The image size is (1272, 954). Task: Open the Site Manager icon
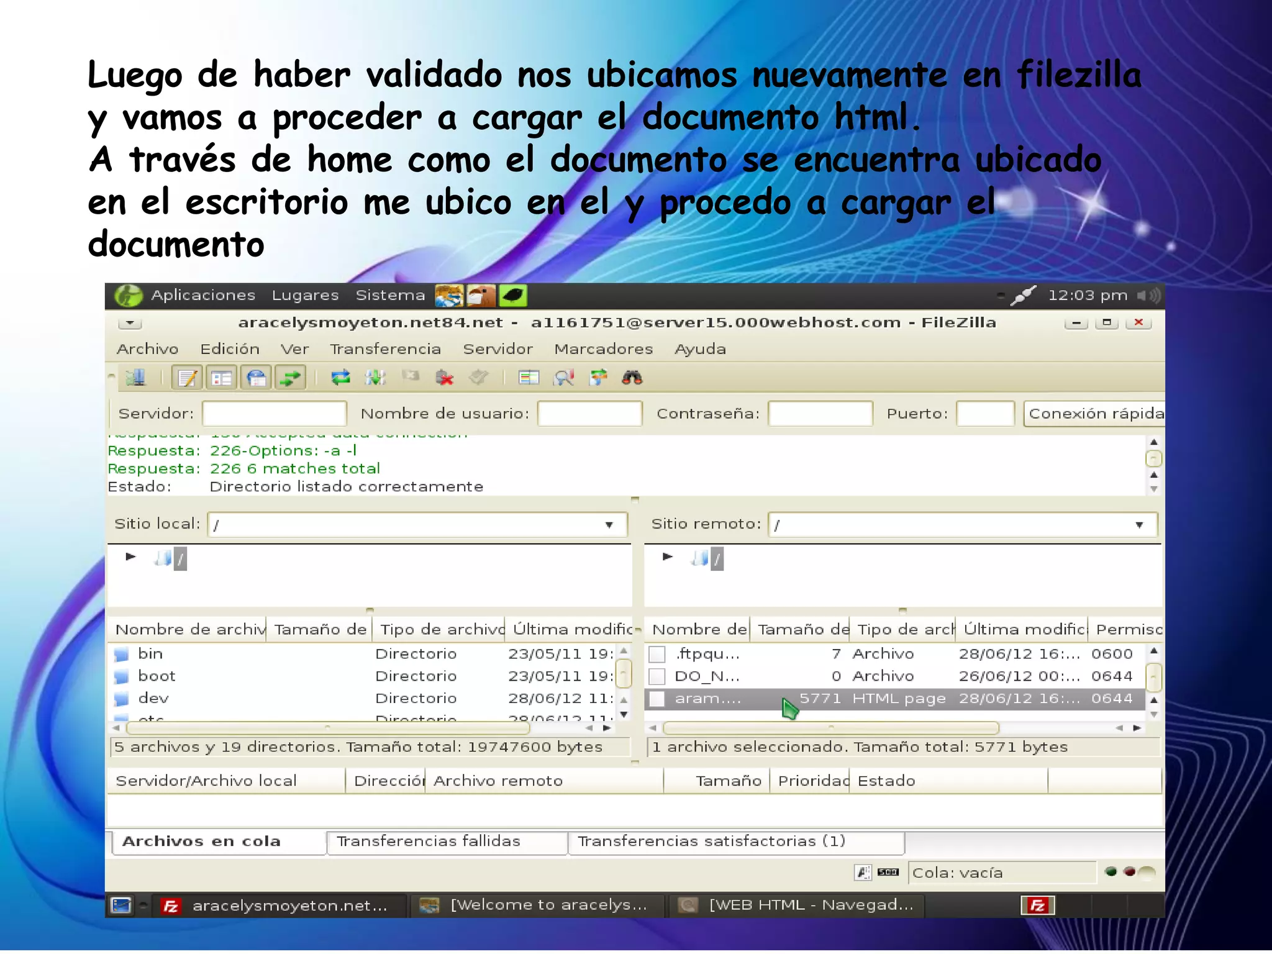tap(135, 378)
